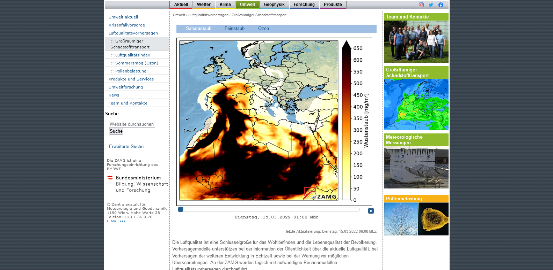The image size is (553, 270).
Task: Open the Facebook social icon
Action: [441, 5]
